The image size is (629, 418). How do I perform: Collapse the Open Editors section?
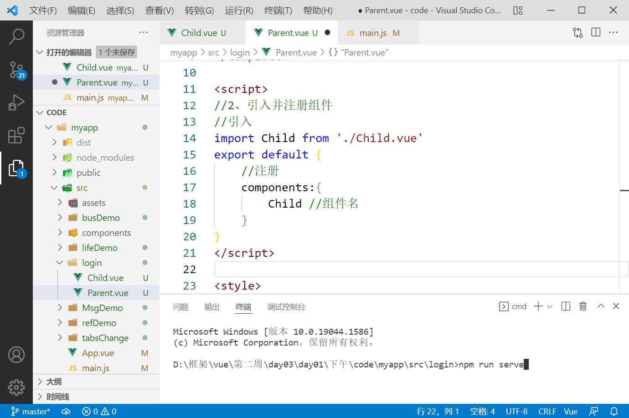[x=40, y=52]
